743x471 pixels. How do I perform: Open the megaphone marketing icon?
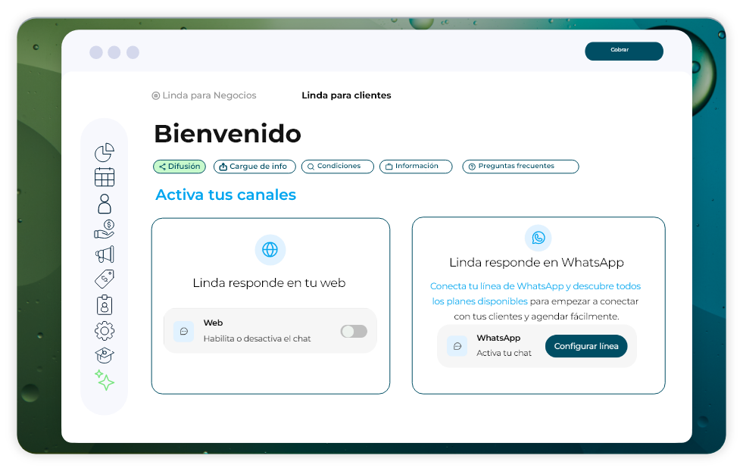[x=105, y=254]
